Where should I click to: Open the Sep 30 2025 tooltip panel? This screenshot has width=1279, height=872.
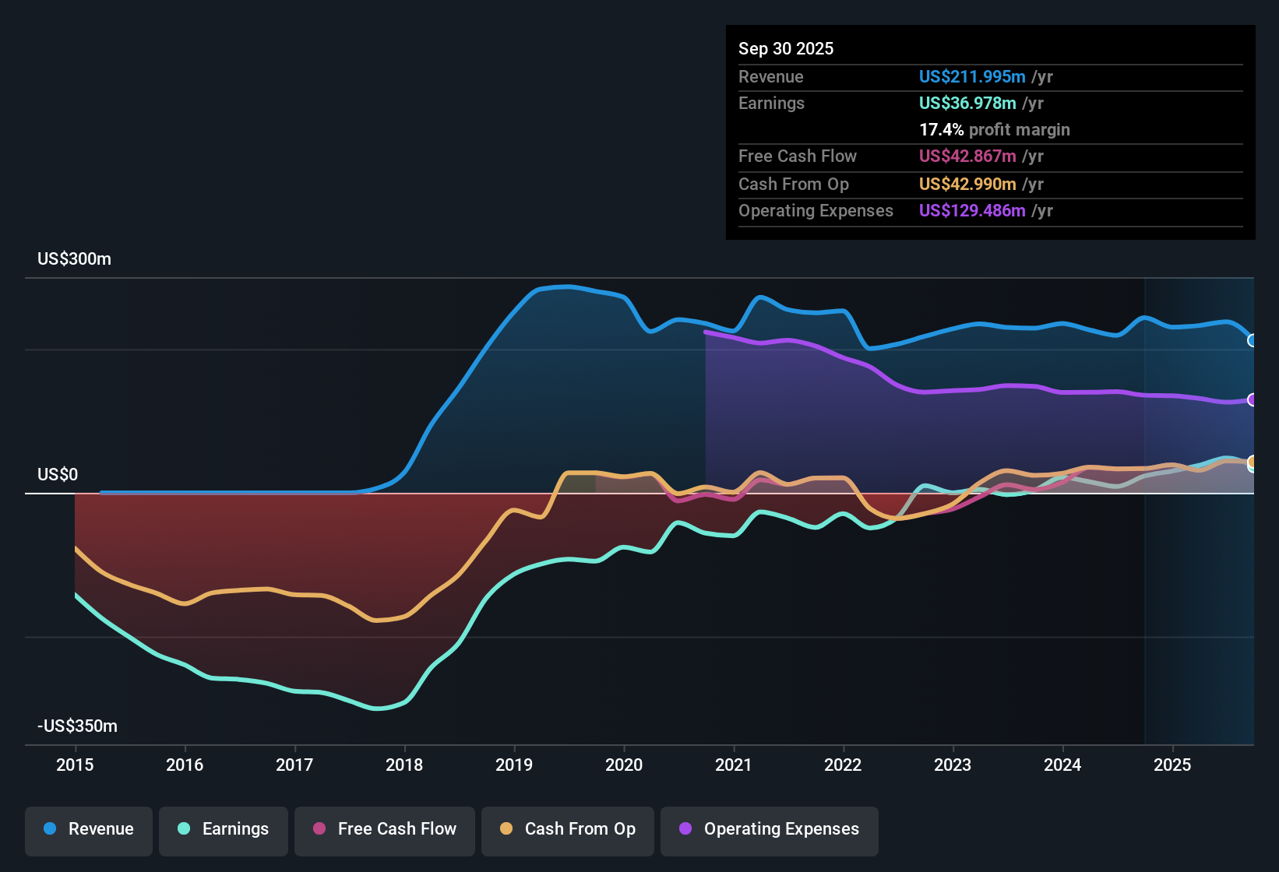(989, 132)
